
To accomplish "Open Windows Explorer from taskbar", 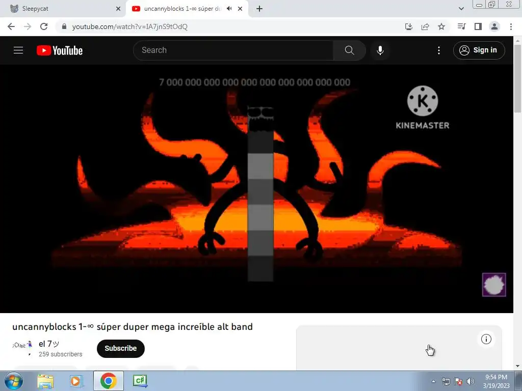I will [45, 381].
